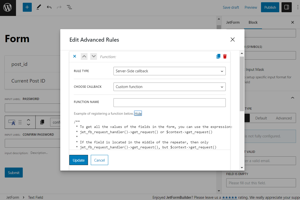Remove the rule with the blue X icon

(74, 56)
